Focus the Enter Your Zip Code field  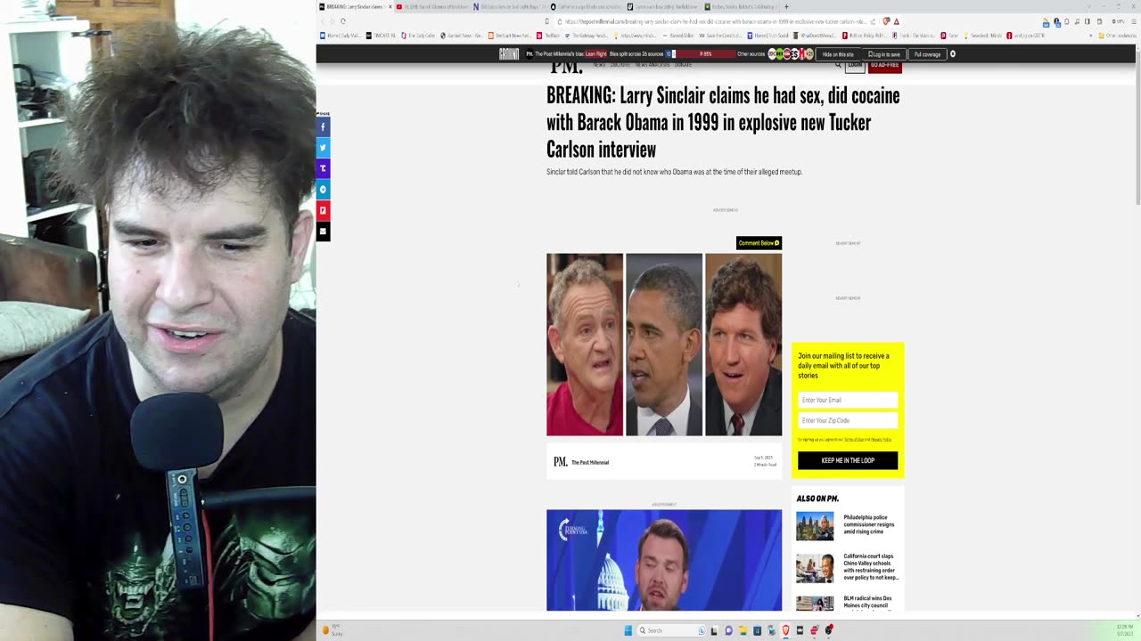pyautogui.click(x=848, y=420)
